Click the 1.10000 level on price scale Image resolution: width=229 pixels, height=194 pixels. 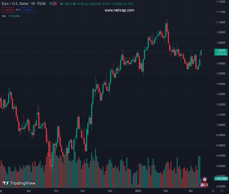pyautogui.click(x=221, y=22)
